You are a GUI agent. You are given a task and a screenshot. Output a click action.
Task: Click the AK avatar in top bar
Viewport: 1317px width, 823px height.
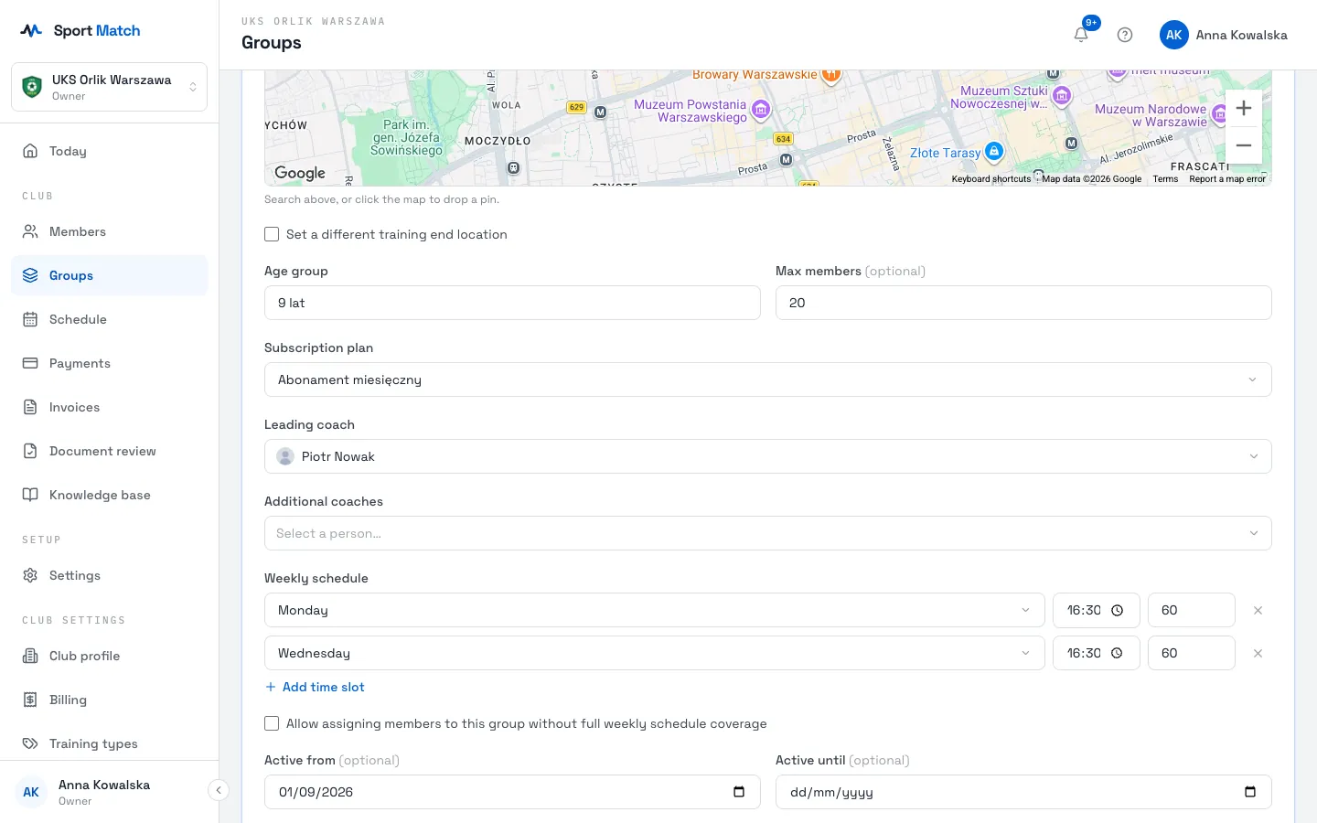(1174, 35)
